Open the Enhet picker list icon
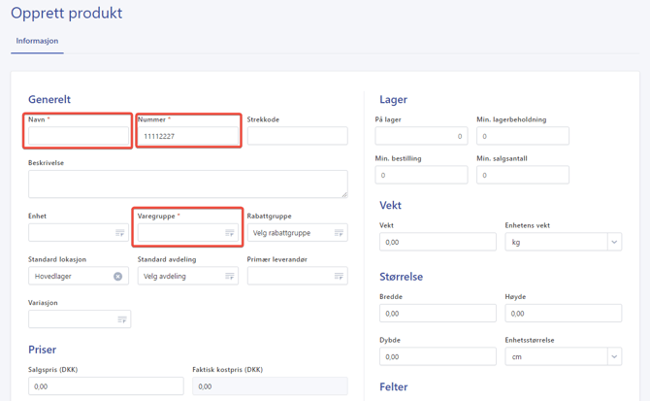 119,233
